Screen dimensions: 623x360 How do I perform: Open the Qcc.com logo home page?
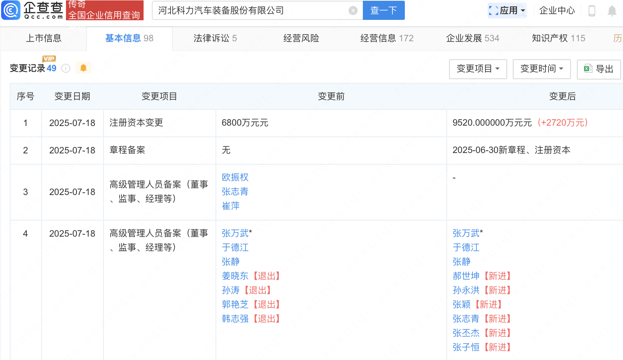32,10
